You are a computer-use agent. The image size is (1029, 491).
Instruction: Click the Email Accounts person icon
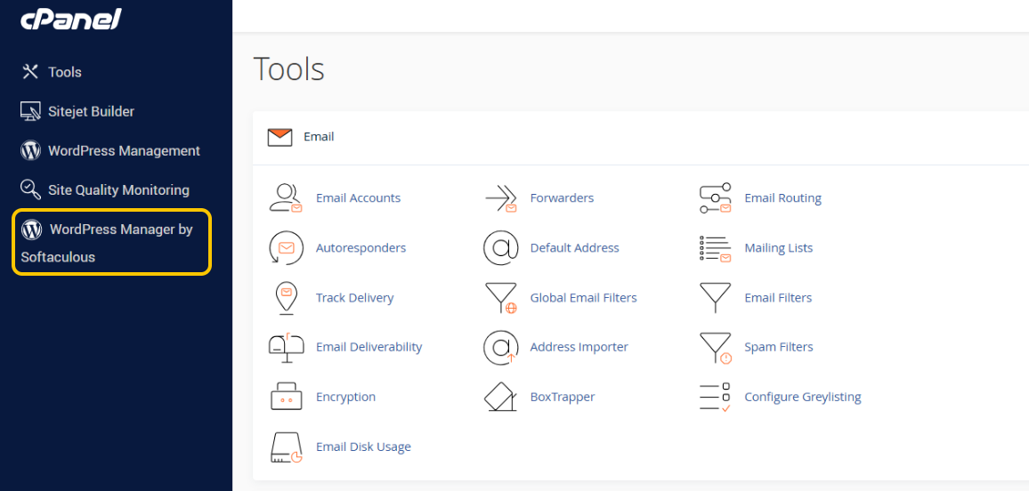(x=286, y=197)
